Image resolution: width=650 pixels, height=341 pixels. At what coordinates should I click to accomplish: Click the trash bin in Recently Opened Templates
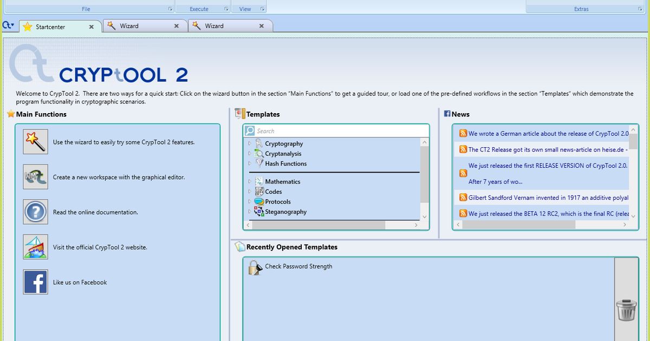626,311
